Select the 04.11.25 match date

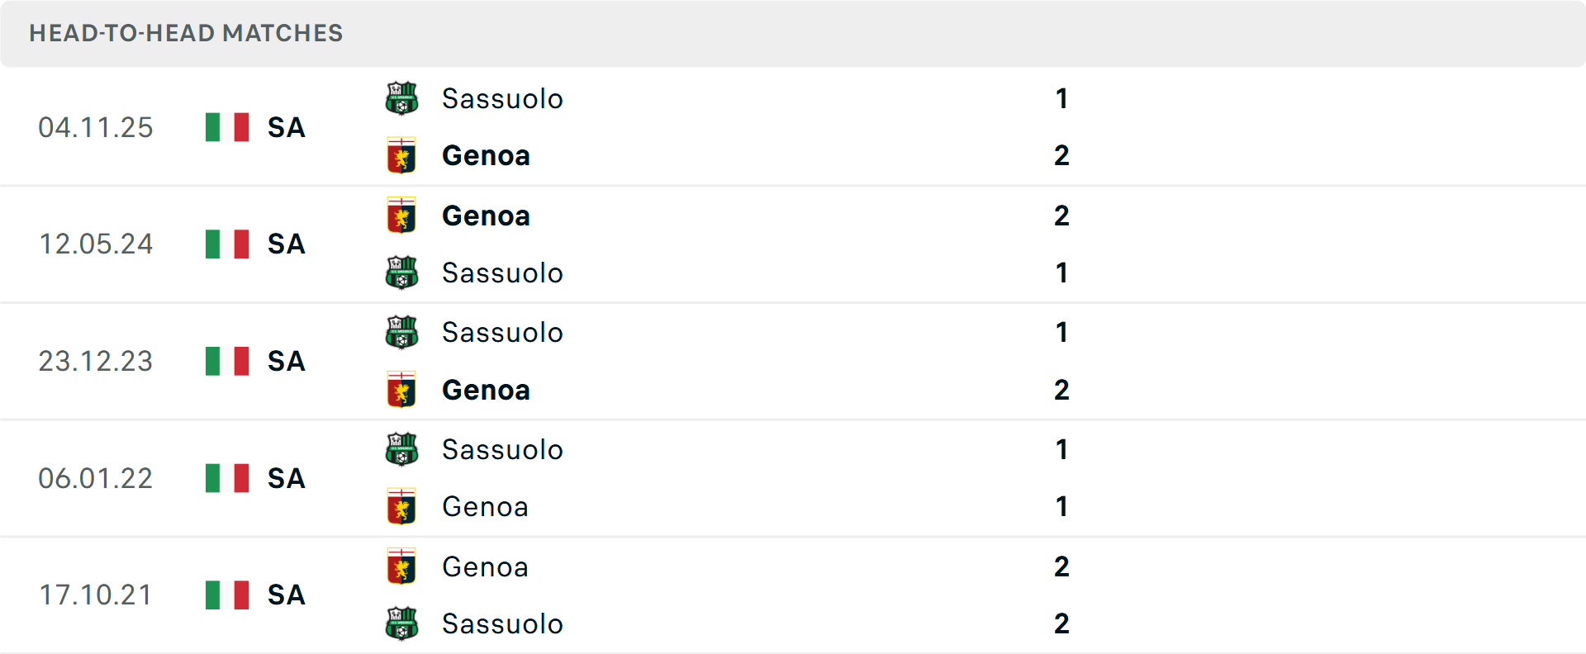pyautogui.click(x=96, y=127)
